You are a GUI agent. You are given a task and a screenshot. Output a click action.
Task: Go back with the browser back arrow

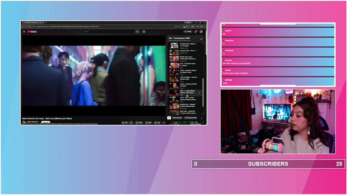[23, 27]
